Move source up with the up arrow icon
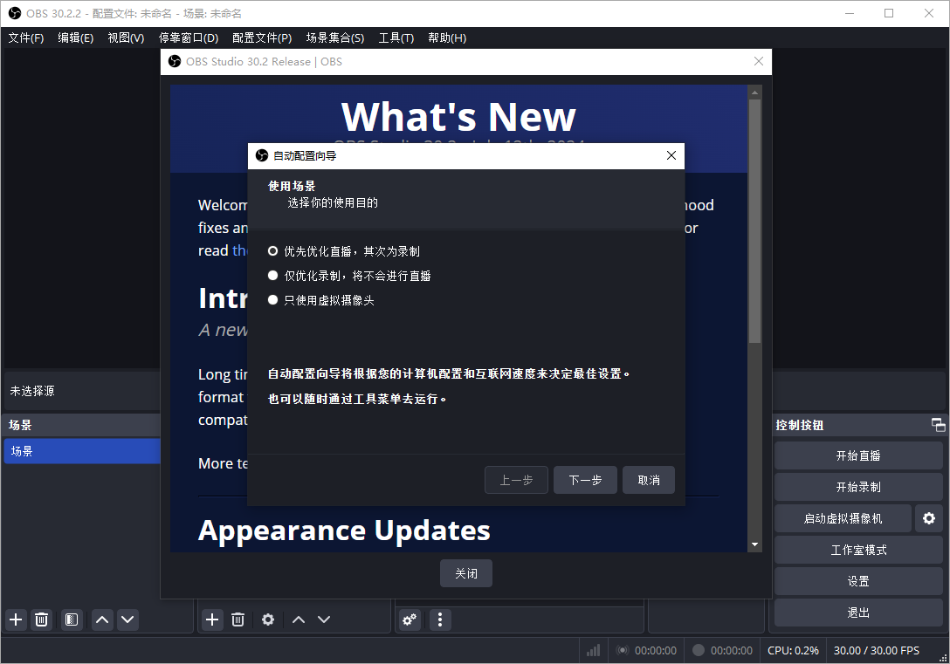The width and height of the screenshot is (950, 664). (x=298, y=620)
